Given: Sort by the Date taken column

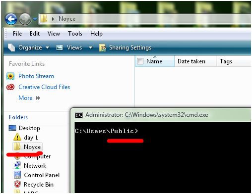Looking at the screenshot, I should coord(191,61).
